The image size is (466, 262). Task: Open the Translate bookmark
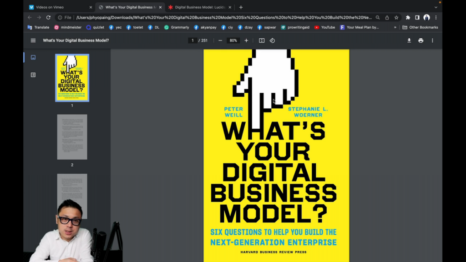(38, 27)
